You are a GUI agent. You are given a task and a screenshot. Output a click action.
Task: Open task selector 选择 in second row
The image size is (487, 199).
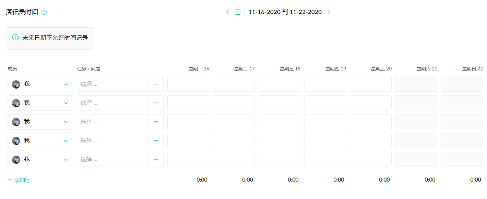[112, 103]
